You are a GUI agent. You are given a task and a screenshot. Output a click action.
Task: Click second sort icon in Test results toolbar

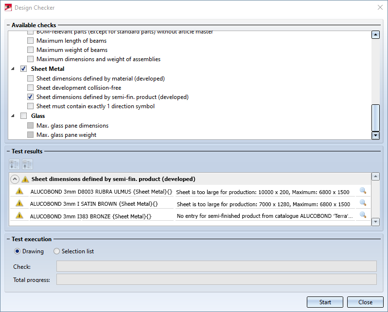coord(27,164)
